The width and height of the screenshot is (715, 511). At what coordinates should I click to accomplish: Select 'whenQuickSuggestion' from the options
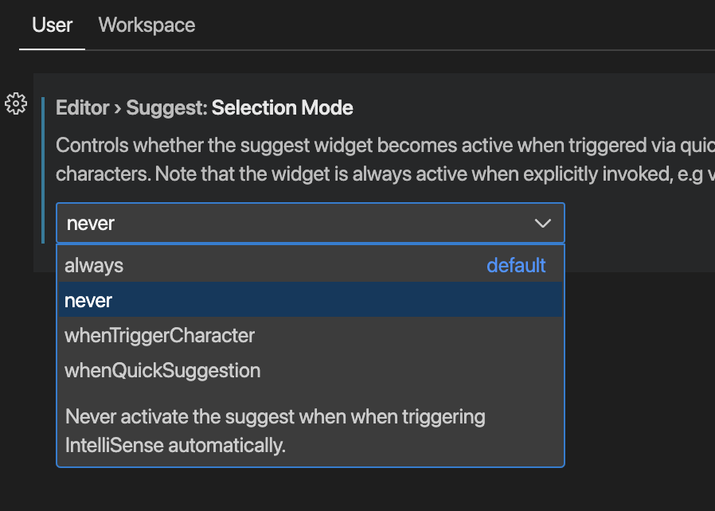(x=162, y=370)
